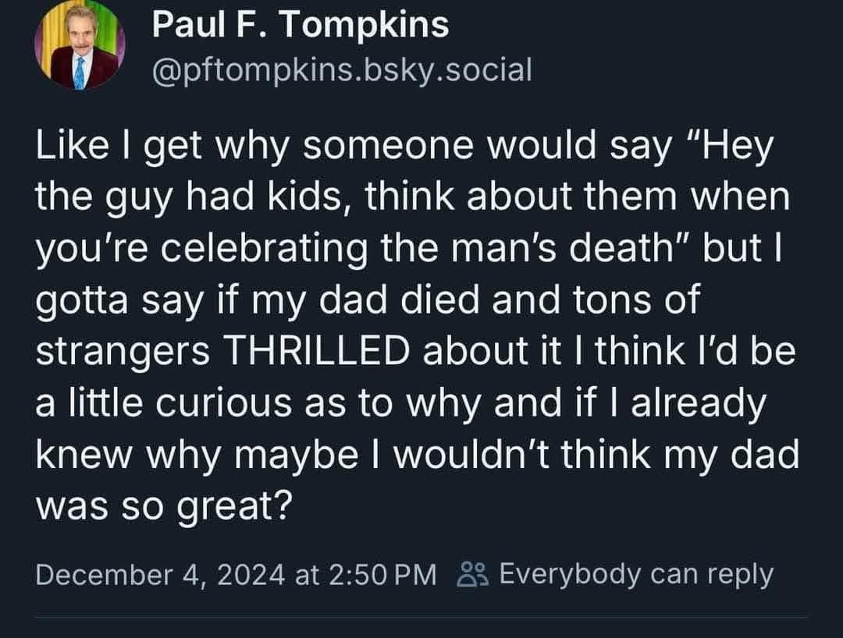Click the @pftompkins.bsky.social handle
This screenshot has height=638, width=843.
[342, 69]
